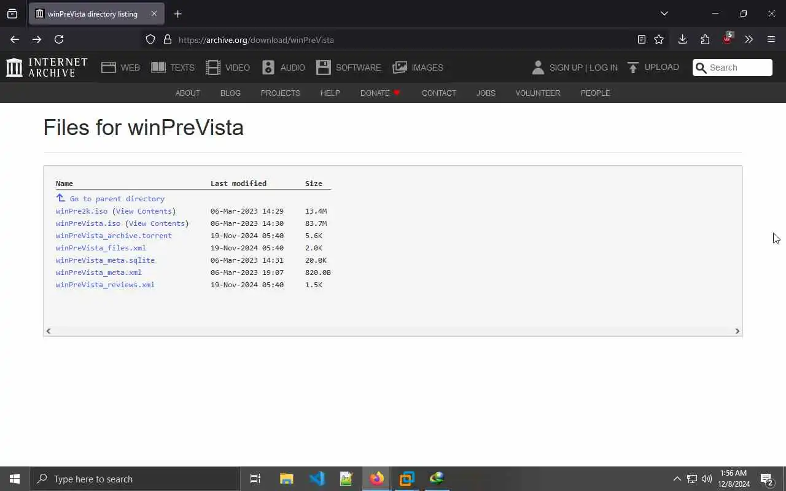Open Windows Start menu
Image resolution: width=786 pixels, height=491 pixels.
[15, 479]
